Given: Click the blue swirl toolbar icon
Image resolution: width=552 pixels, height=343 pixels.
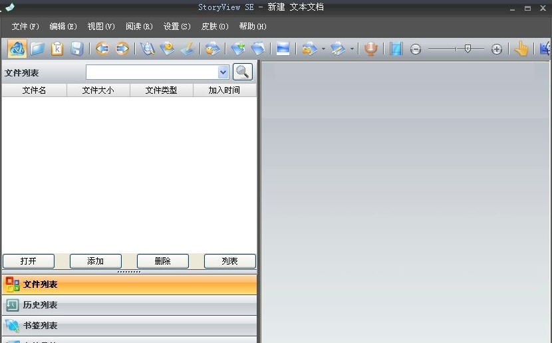Looking at the screenshot, I should tap(17, 49).
